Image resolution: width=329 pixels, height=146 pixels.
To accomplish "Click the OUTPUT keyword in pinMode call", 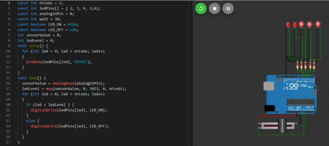I will tap(81, 62).
